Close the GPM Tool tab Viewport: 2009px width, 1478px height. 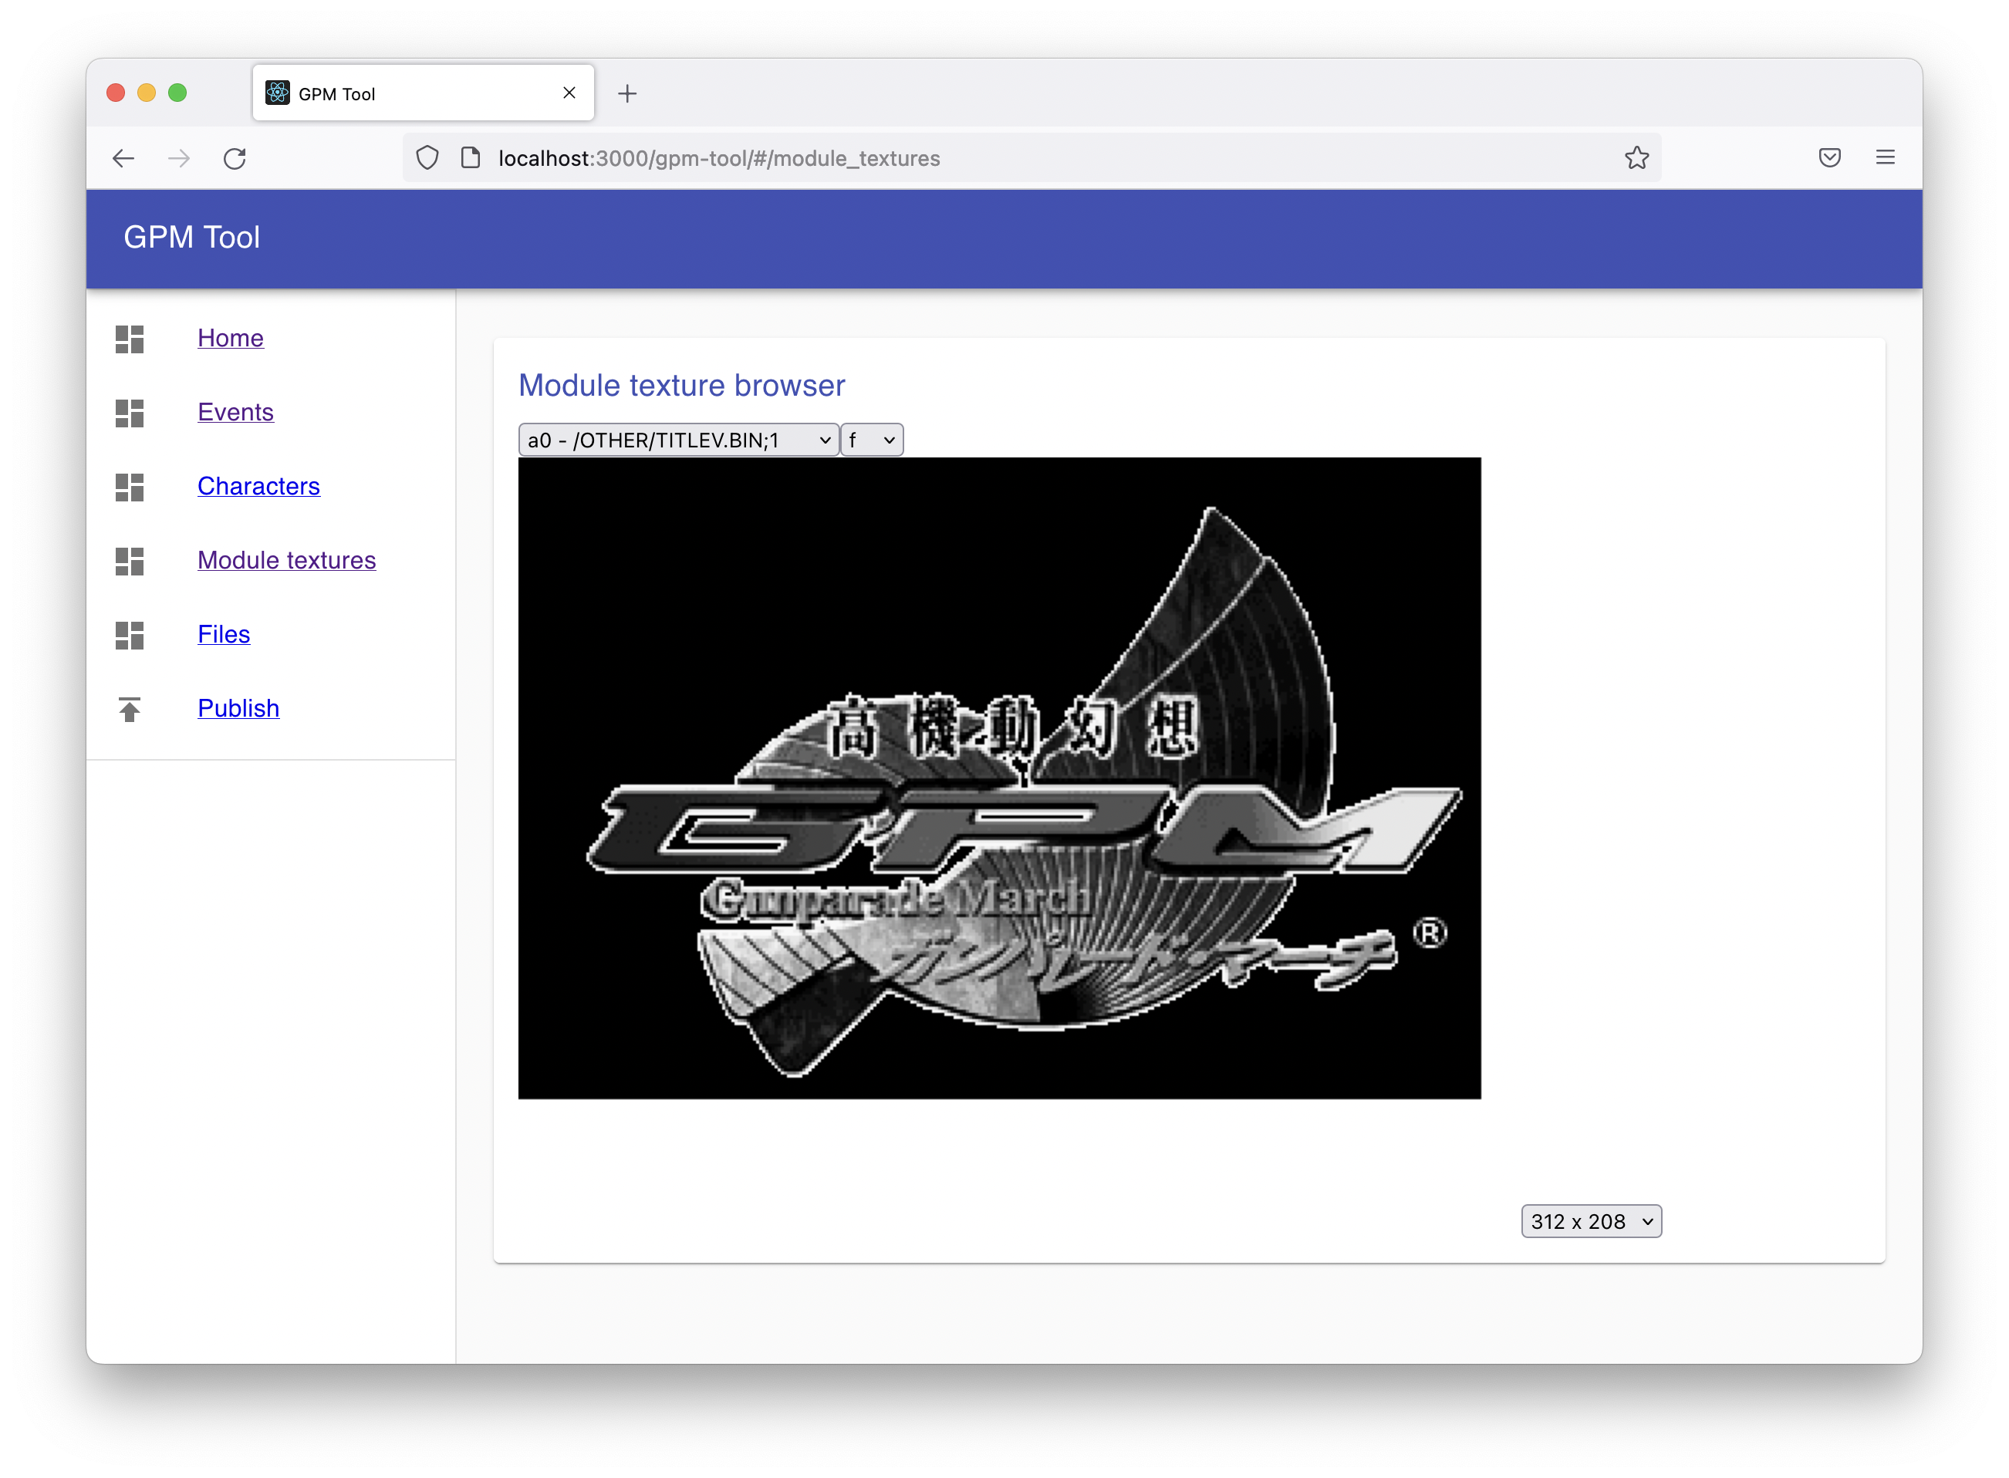pyautogui.click(x=569, y=93)
